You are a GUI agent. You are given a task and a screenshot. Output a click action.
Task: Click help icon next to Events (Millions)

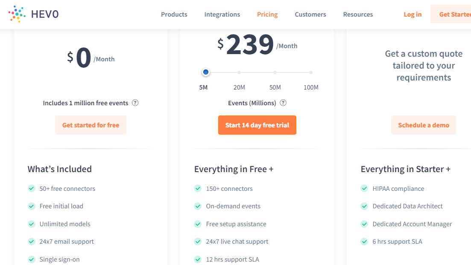(283, 103)
